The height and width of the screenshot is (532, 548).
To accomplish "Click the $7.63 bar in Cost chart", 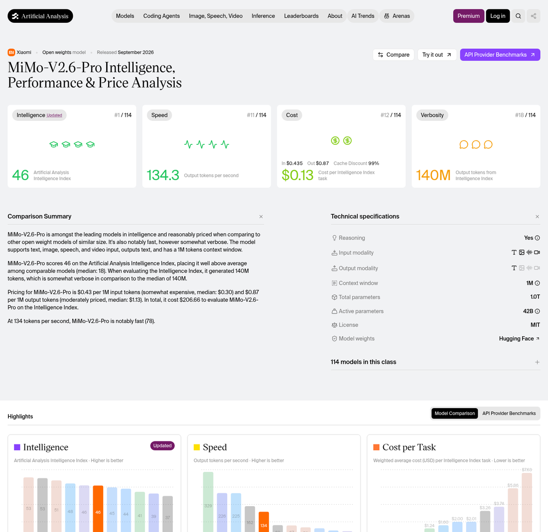I will pos(527,503).
